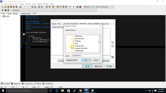Click the Debug checkmark toolbar icon
Viewport: 166px width, 93px height.
[70, 7]
